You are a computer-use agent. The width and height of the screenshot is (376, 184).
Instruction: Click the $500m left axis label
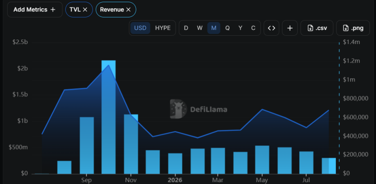18,147
